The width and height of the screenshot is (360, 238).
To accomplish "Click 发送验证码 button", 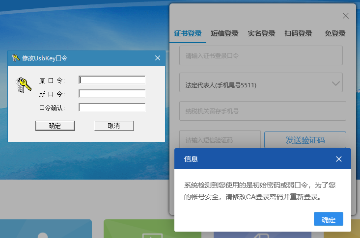I will coord(305,140).
